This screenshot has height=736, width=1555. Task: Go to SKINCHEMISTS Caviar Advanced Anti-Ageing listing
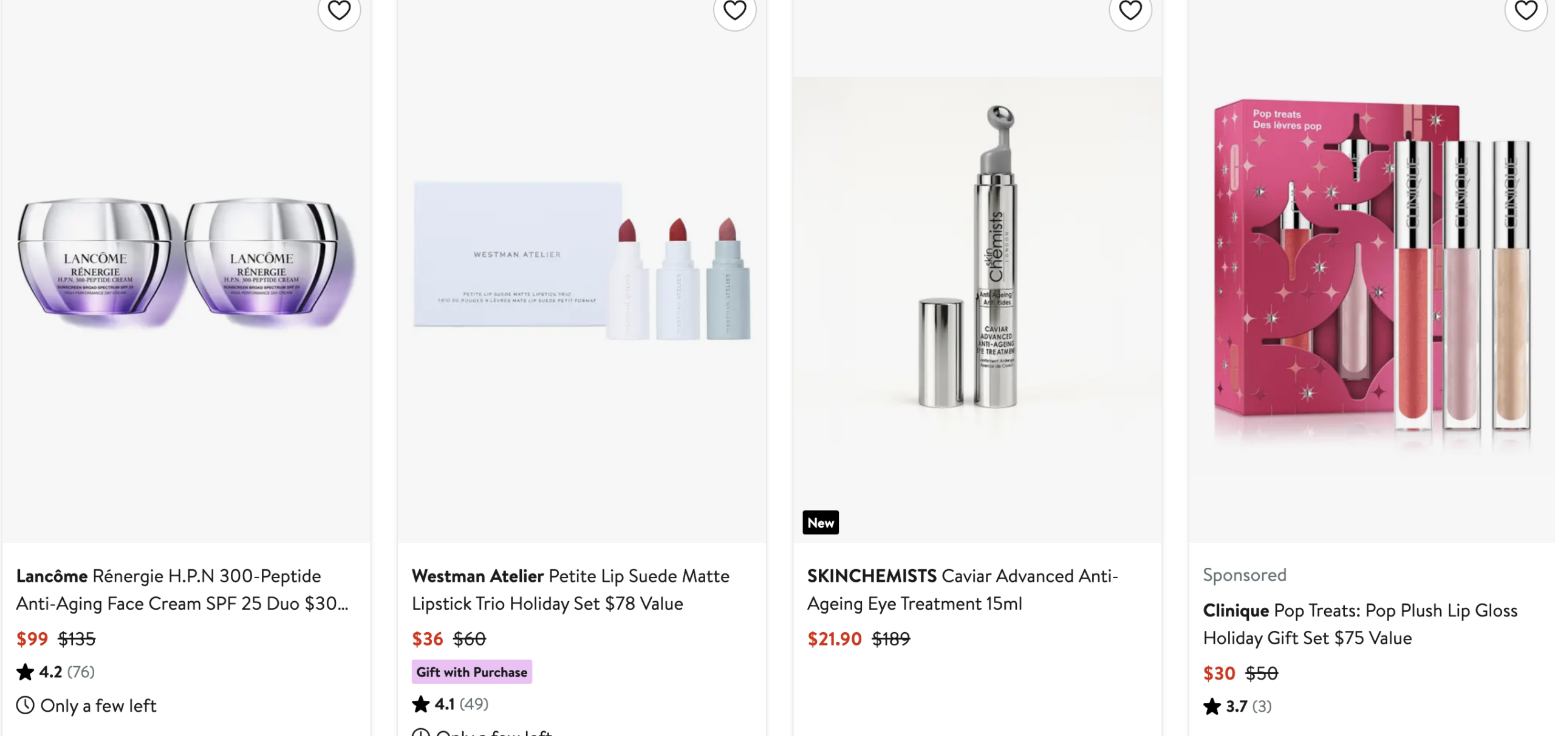962,590
